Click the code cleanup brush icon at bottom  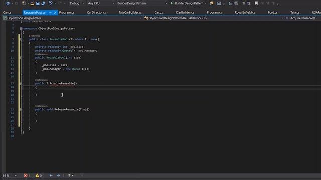[x=69, y=175]
